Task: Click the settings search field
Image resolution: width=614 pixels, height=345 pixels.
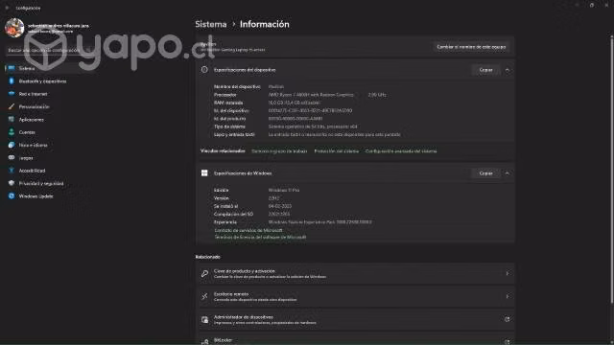Action: (x=49, y=50)
